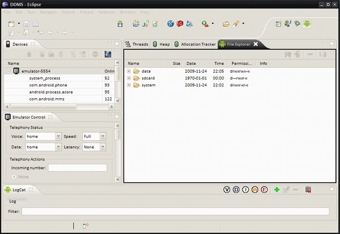
Task: Click the Devices list vertical scrollbar down arrow
Action: point(117,101)
